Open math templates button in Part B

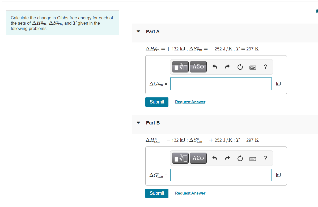tap(180, 158)
